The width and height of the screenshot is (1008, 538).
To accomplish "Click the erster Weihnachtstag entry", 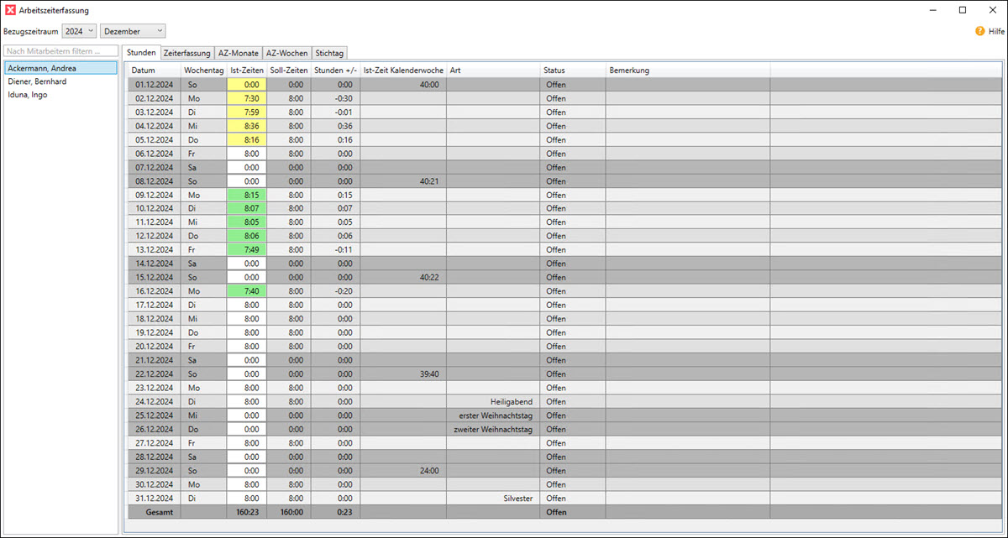I will 496,415.
